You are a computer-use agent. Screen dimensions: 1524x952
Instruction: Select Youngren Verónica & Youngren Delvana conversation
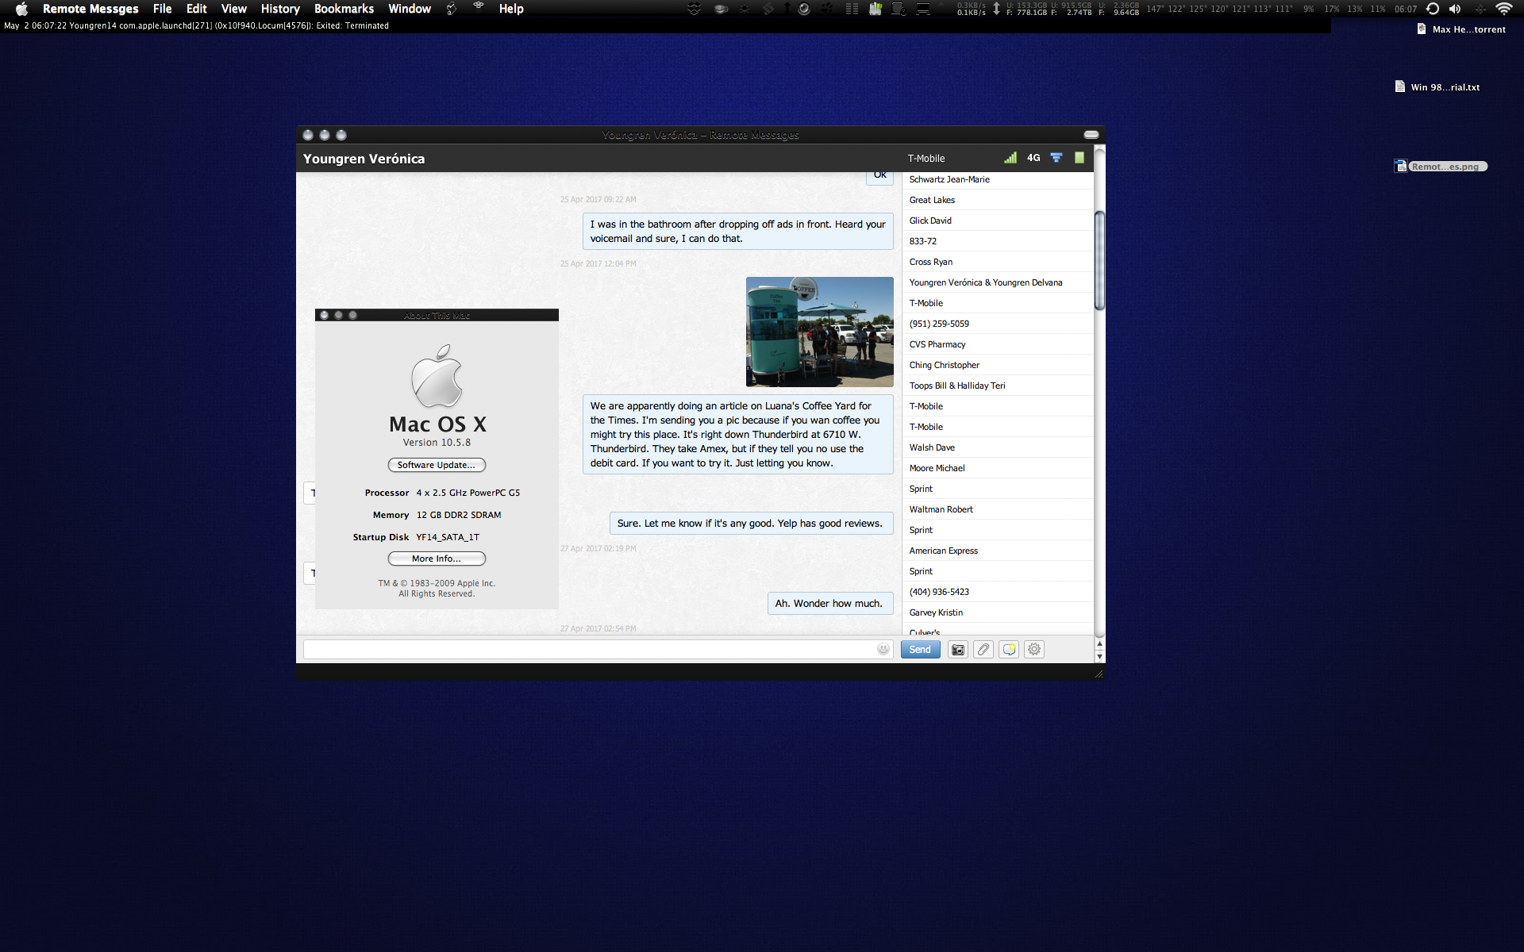[x=998, y=282]
